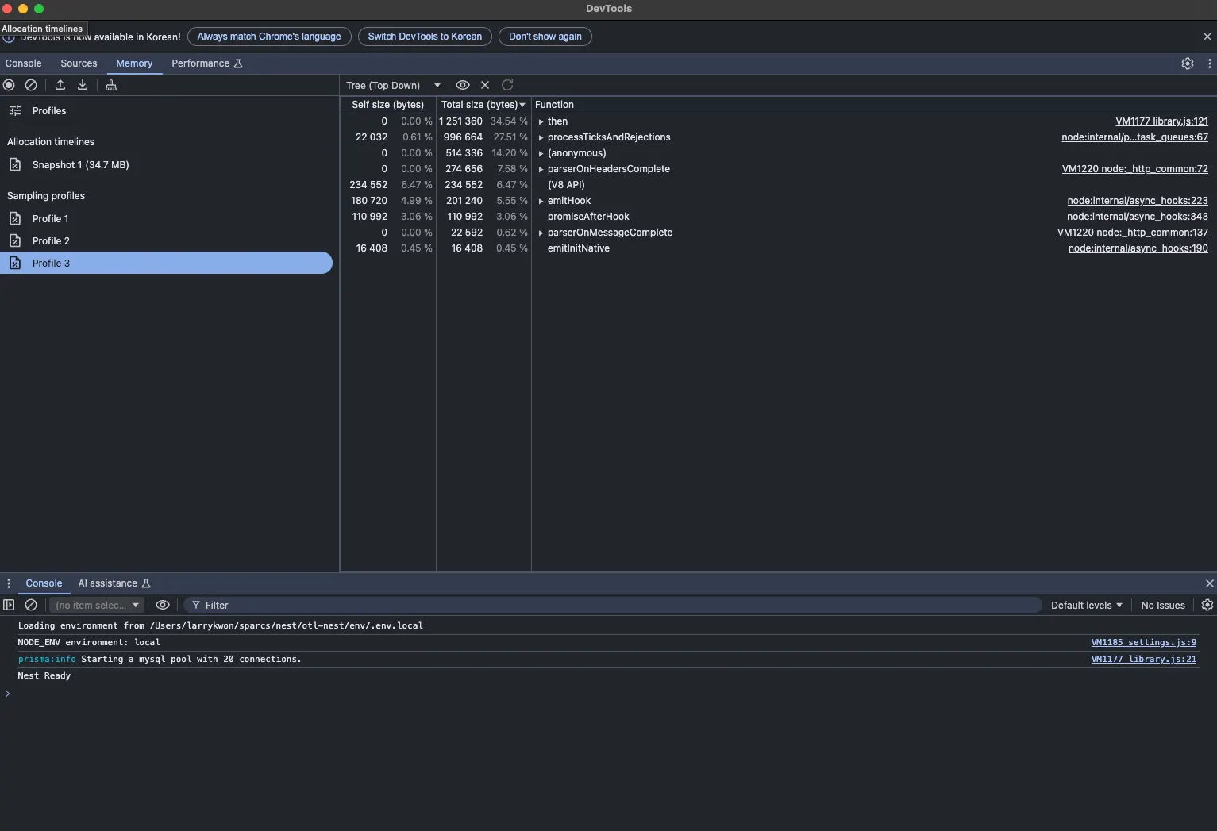The width and height of the screenshot is (1217, 831).
Task: Open the Default levels dropdown
Action: pyautogui.click(x=1086, y=605)
